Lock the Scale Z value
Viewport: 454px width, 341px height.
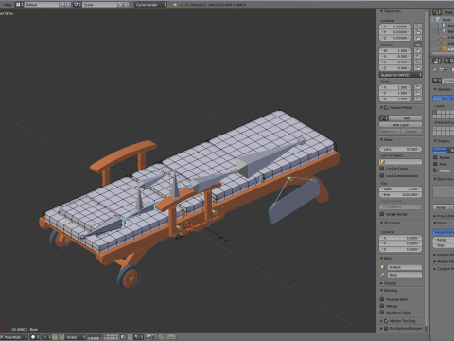click(x=418, y=99)
